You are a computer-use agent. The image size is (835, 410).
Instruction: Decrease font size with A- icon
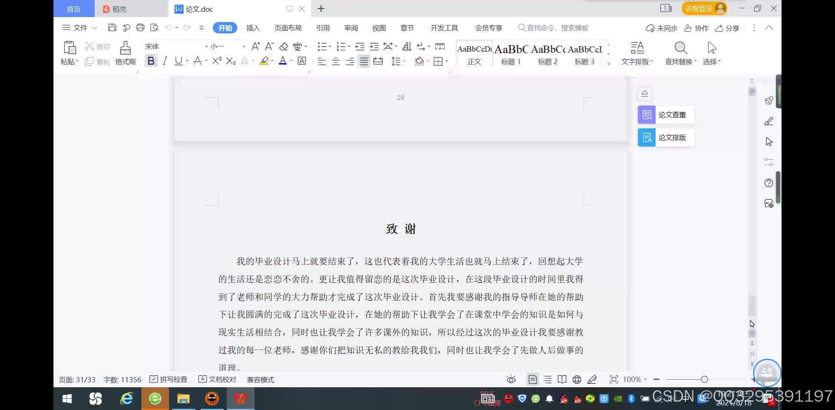[269, 46]
